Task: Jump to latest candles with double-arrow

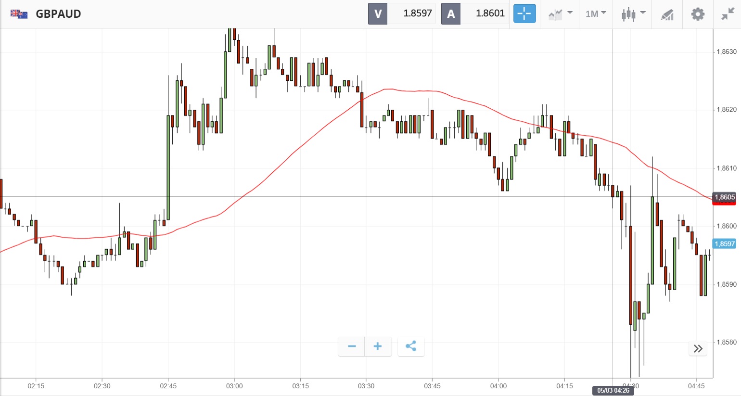Action: [x=698, y=348]
